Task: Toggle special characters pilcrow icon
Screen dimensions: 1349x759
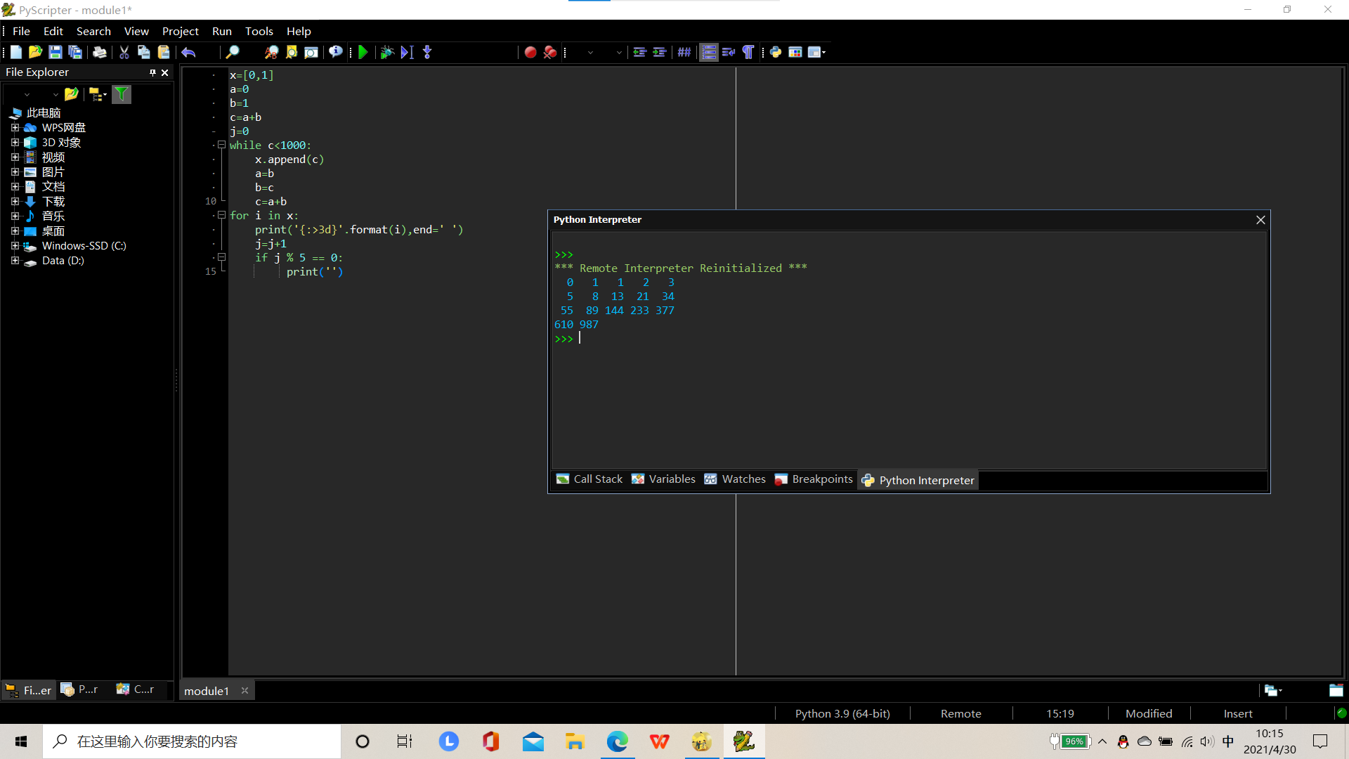Action: coord(748,52)
